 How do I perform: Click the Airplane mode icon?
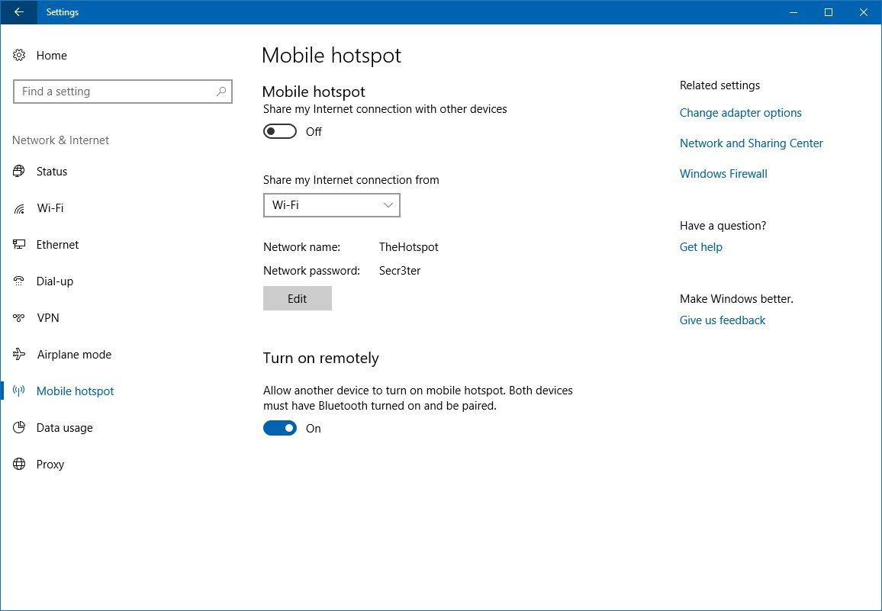(19, 354)
